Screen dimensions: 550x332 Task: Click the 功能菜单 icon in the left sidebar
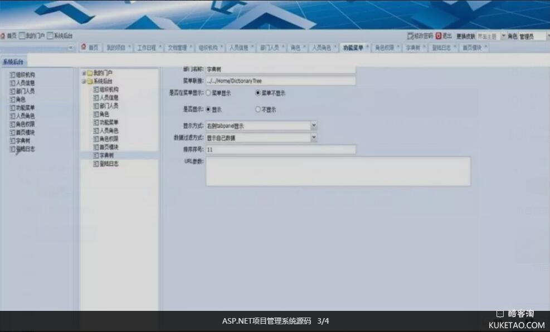[x=12, y=107]
